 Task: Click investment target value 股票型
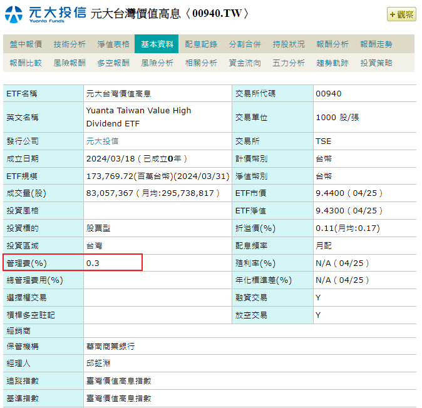coord(98,228)
